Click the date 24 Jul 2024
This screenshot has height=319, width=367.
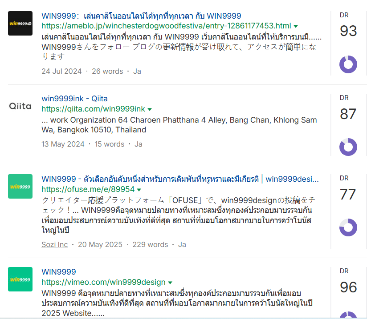click(x=61, y=71)
